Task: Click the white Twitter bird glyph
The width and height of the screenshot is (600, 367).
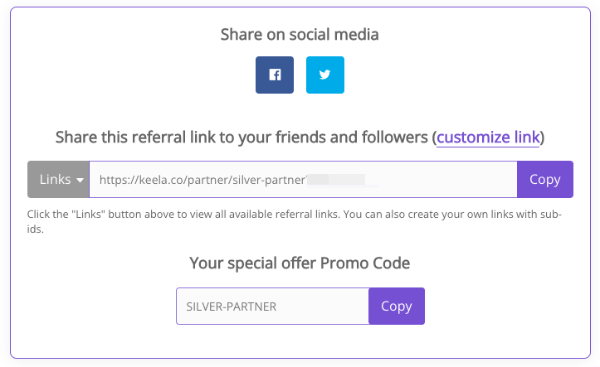Action: [324, 75]
